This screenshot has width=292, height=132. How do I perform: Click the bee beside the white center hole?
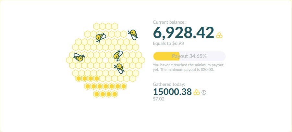pyautogui.click(x=118, y=55)
